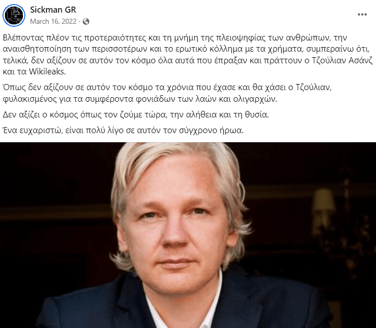Click the globe public audience icon

(86, 22)
